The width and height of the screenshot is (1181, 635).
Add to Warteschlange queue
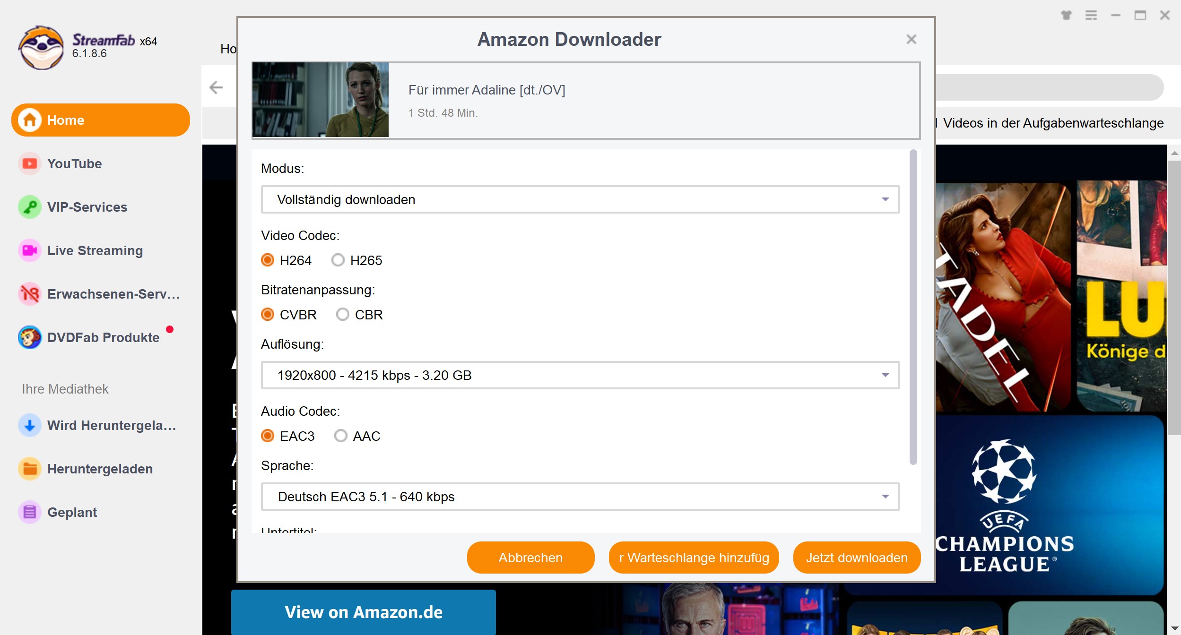[693, 558]
